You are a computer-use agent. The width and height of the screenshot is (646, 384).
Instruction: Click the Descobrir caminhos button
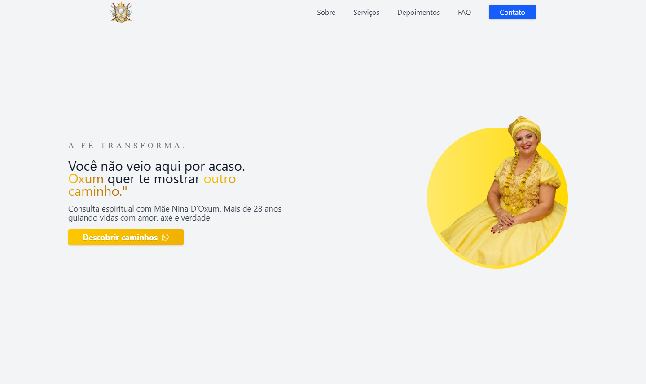click(x=126, y=237)
